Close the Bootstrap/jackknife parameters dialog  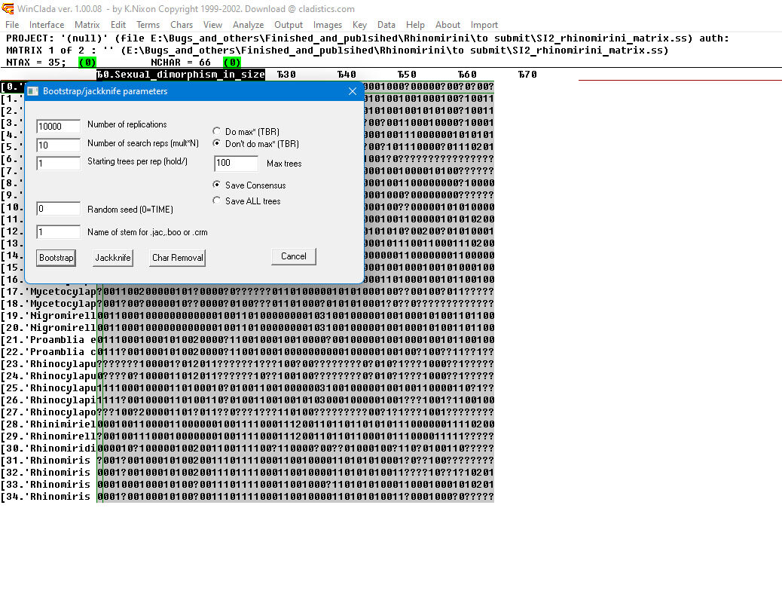point(353,91)
